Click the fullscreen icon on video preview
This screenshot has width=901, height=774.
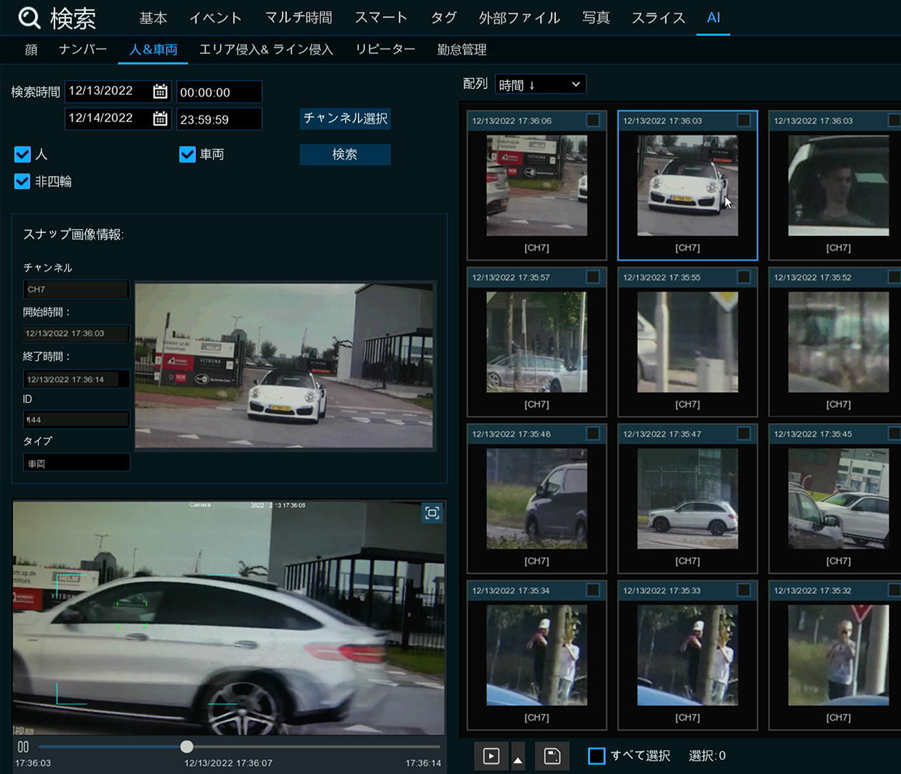pos(432,513)
